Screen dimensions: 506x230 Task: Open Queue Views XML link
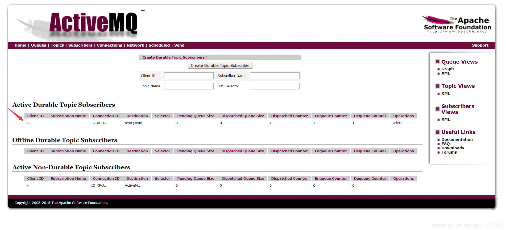pyautogui.click(x=446, y=73)
